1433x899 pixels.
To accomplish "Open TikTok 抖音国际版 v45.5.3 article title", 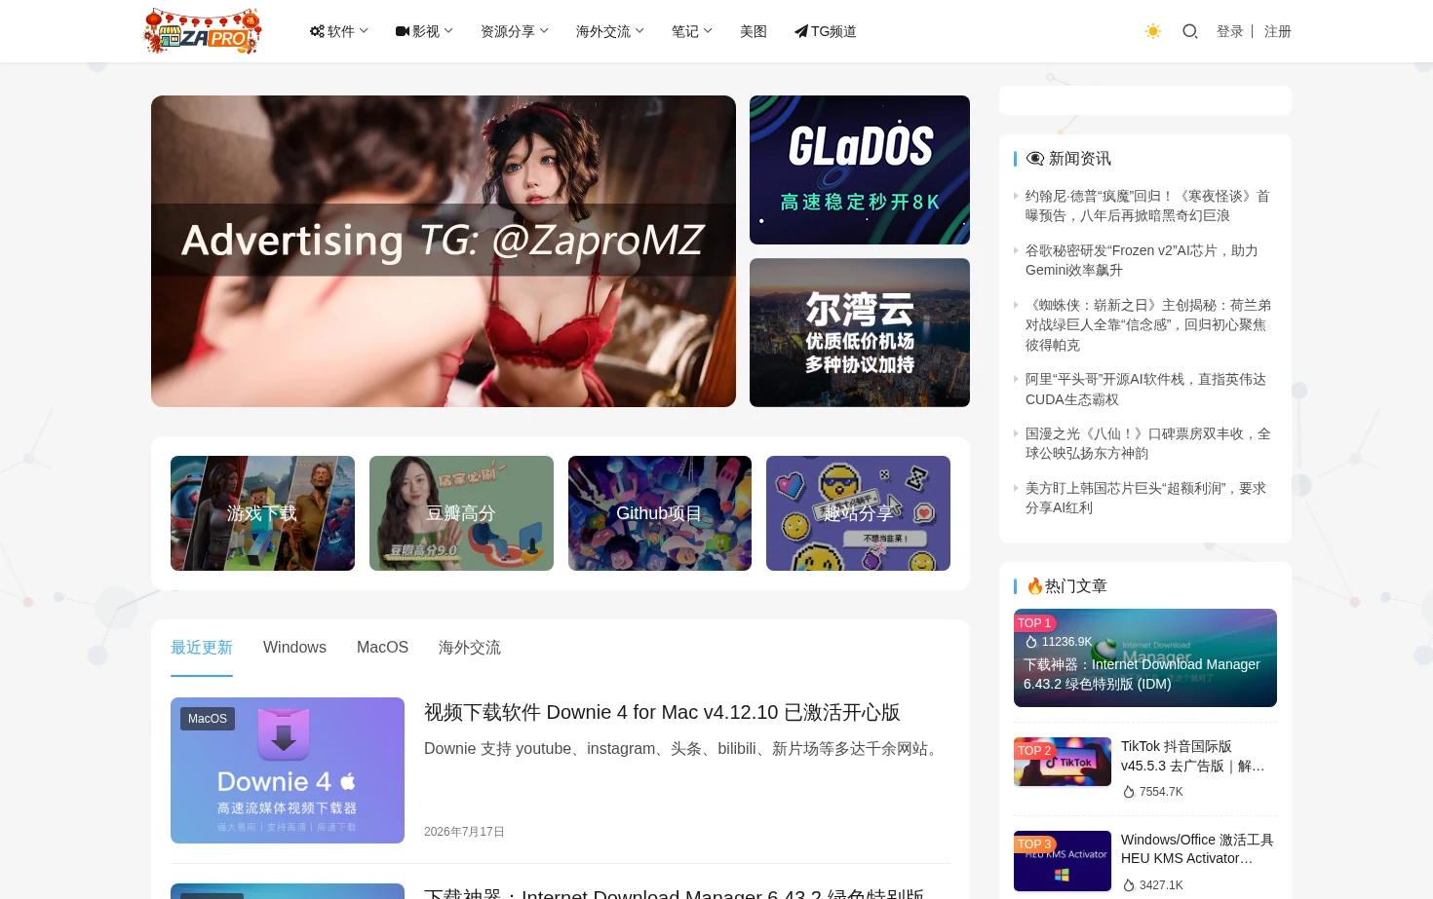I will tap(1193, 756).
